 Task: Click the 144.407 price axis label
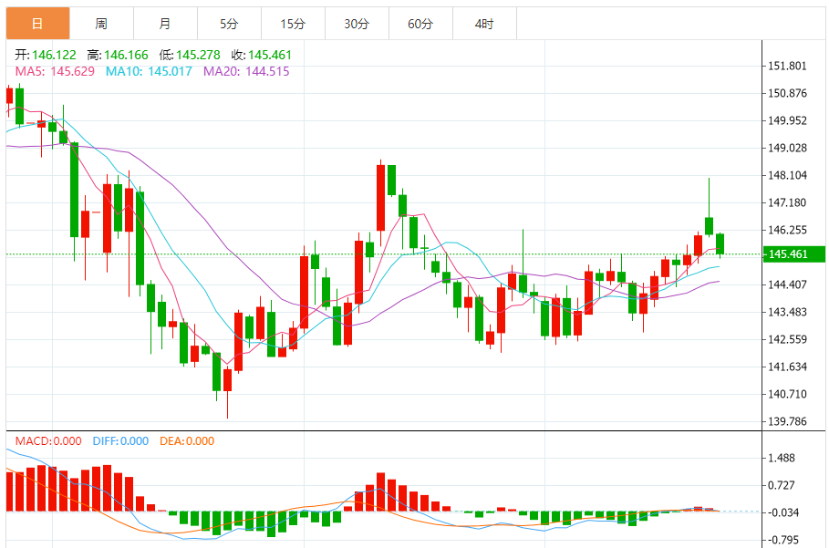[788, 284]
